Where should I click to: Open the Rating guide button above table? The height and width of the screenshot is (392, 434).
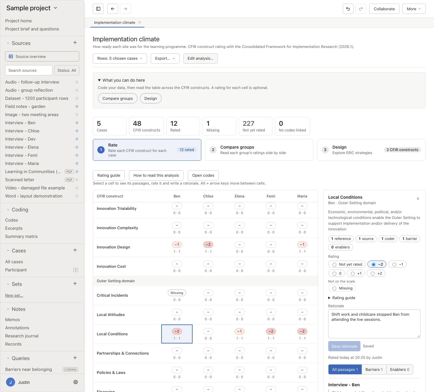tap(109, 175)
